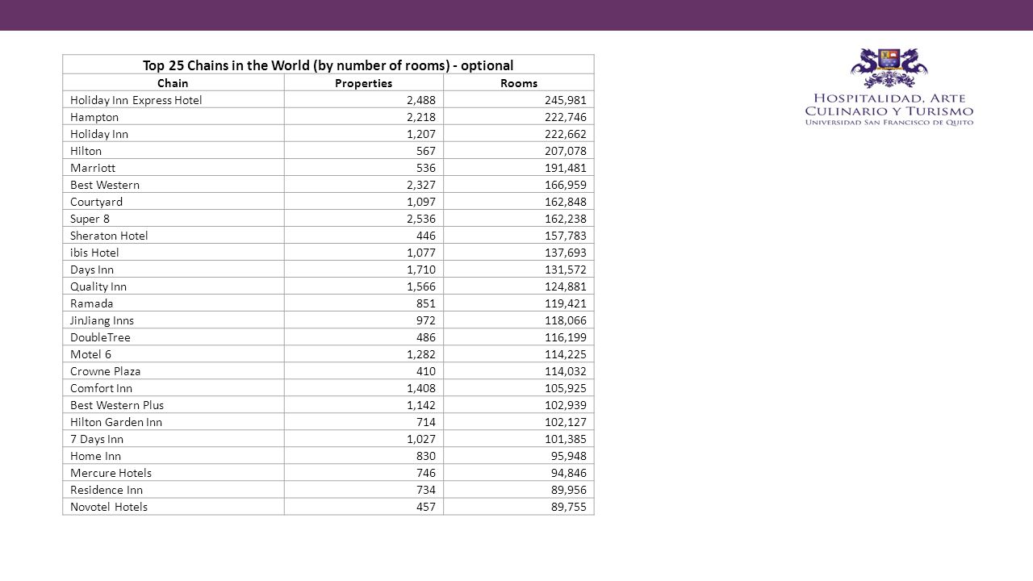The height and width of the screenshot is (581, 1033).
Task: Click the 'Chain' column header
Action: tap(174, 83)
